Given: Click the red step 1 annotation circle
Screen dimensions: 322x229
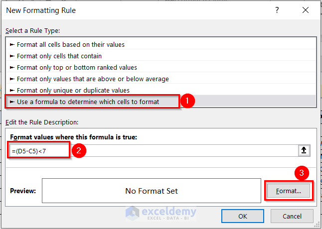Looking at the screenshot, I should click(x=187, y=101).
